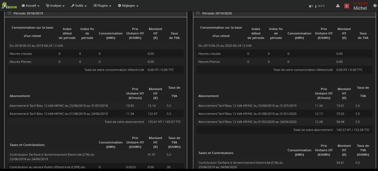This screenshot has width=378, height=171.
Task: Click abonnement row 01/08/2018 au 24/06/2019
Action: (x=96, y=114)
